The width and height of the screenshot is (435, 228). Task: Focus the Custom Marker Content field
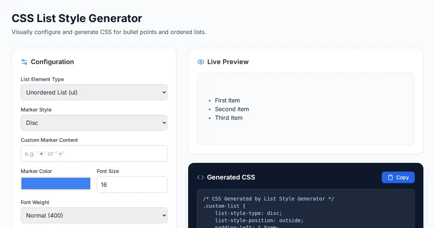click(x=94, y=153)
